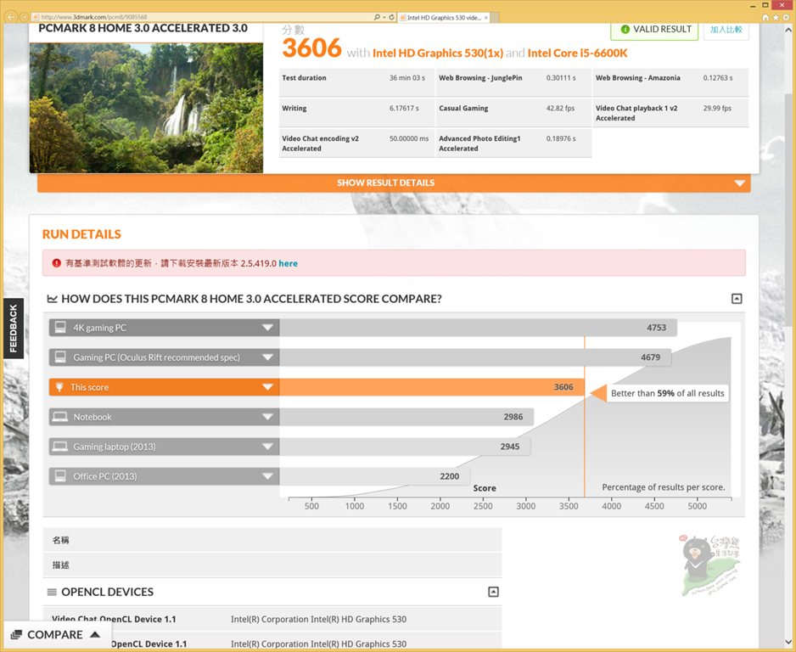Click the 4K gaming PC monitor icon
796x652 pixels.
[60, 328]
